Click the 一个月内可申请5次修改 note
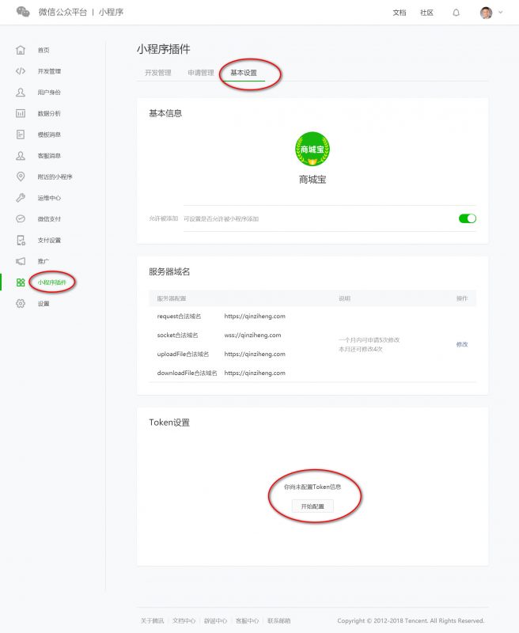The height and width of the screenshot is (633, 519). (x=369, y=340)
